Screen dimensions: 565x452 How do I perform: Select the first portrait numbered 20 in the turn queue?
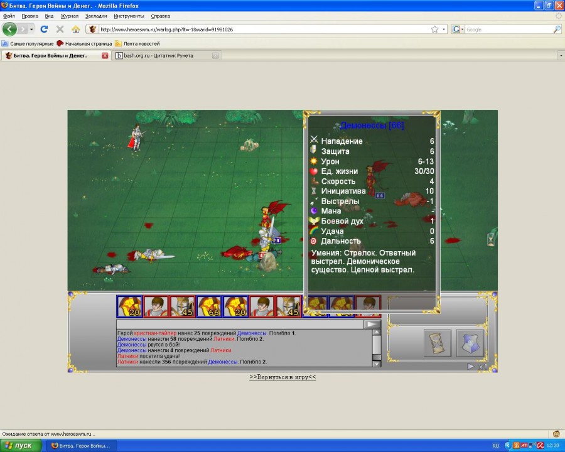[x=129, y=306]
